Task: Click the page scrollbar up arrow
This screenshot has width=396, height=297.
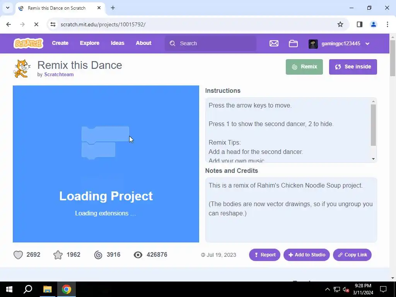Action: click(x=393, y=37)
